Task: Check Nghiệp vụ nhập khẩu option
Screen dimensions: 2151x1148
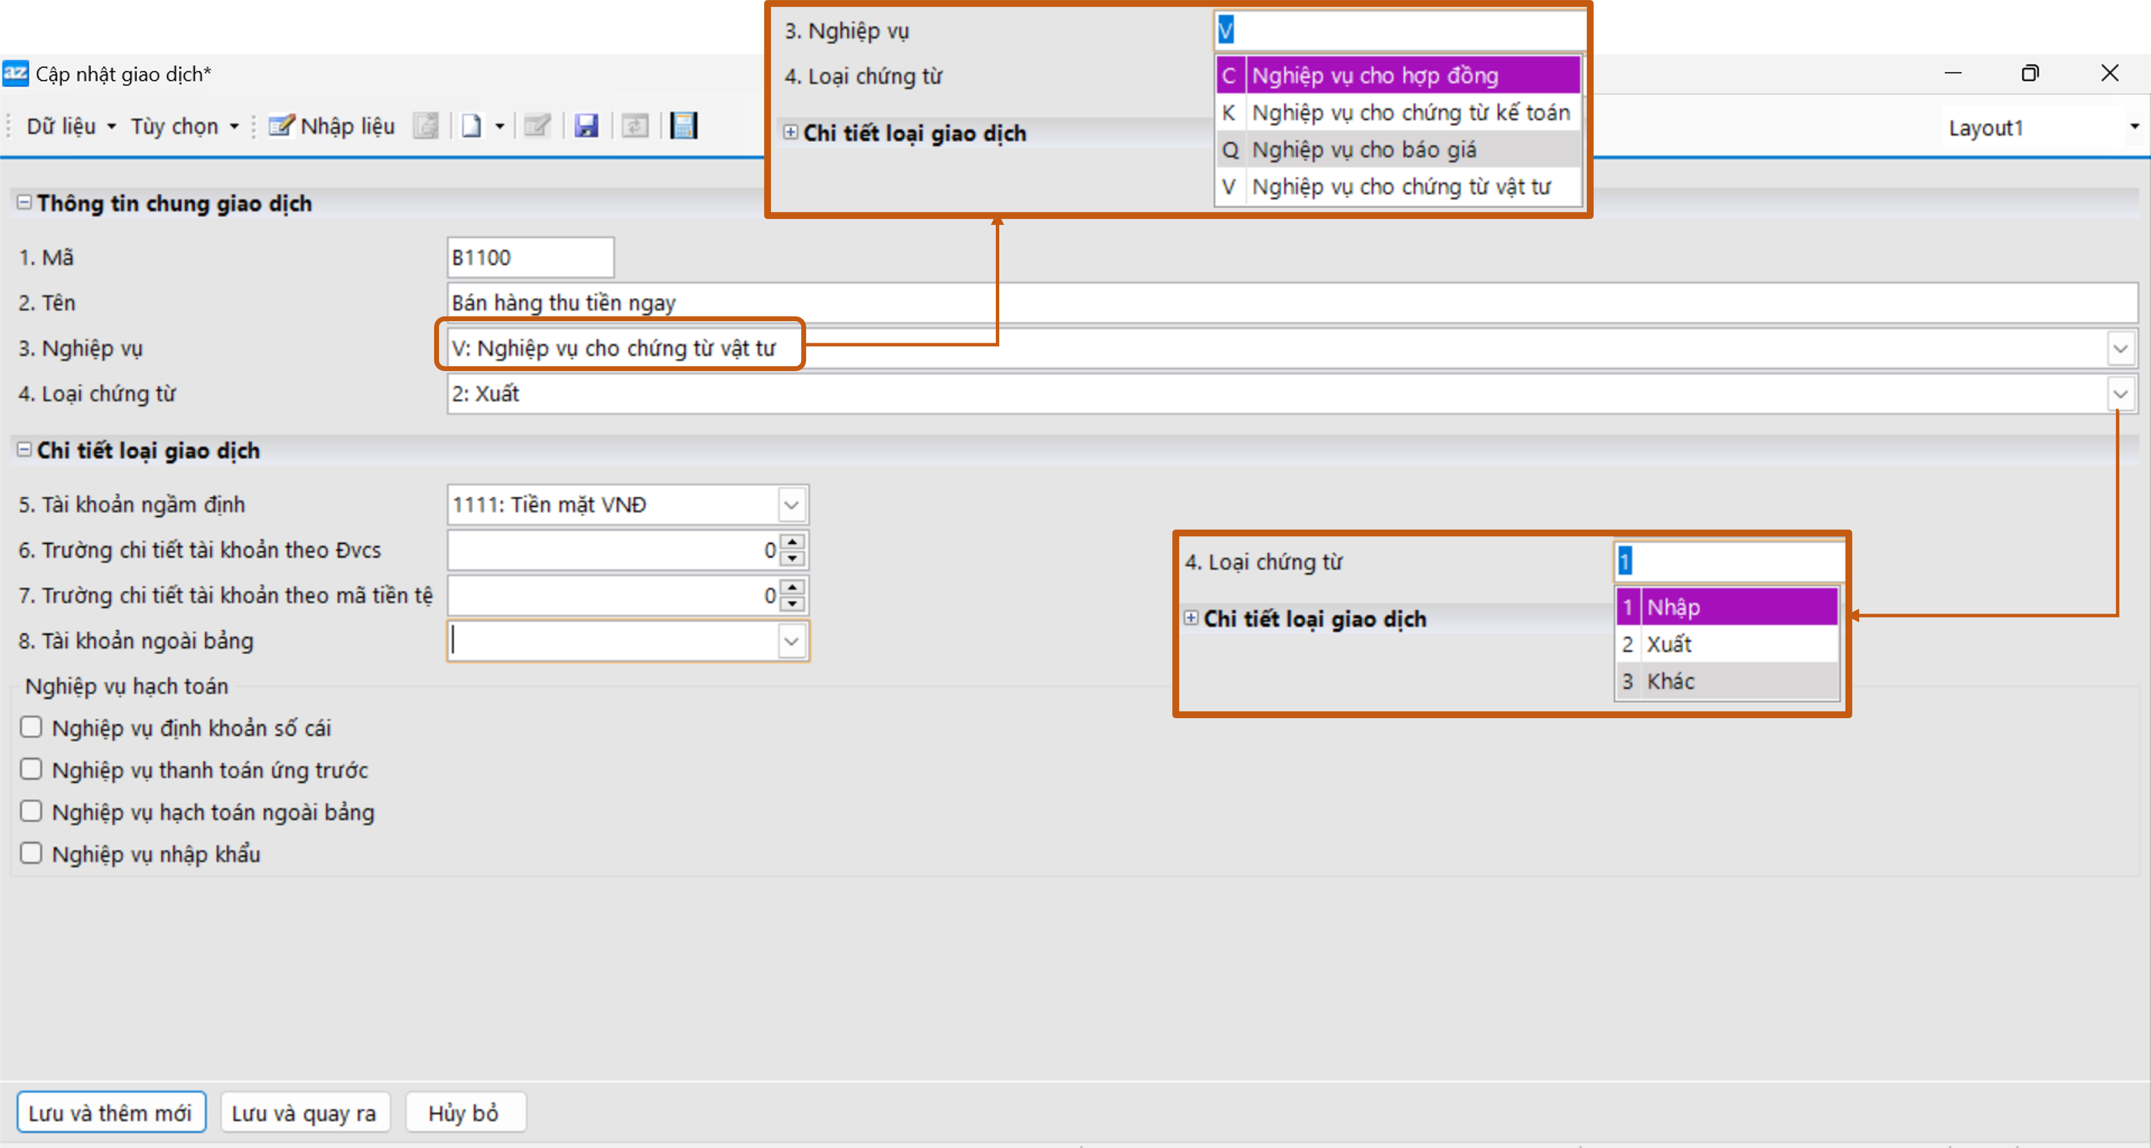Action: 31,853
